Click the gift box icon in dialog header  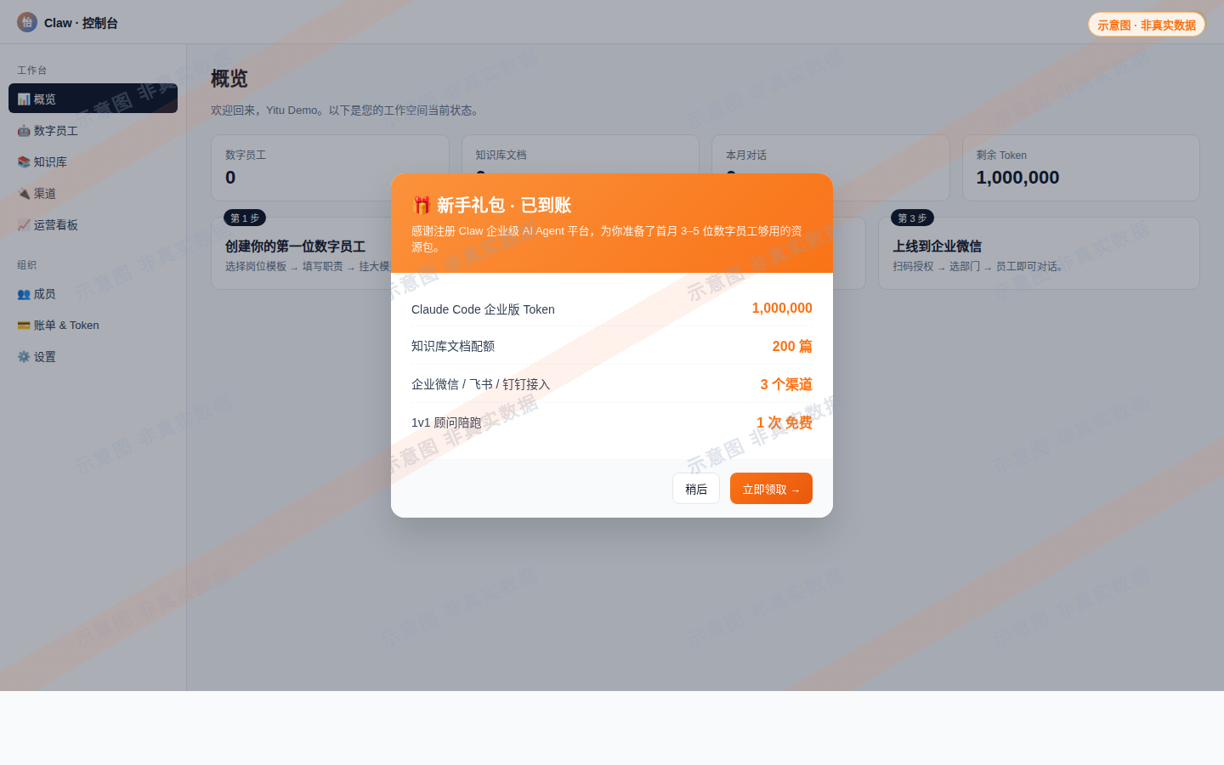click(422, 205)
